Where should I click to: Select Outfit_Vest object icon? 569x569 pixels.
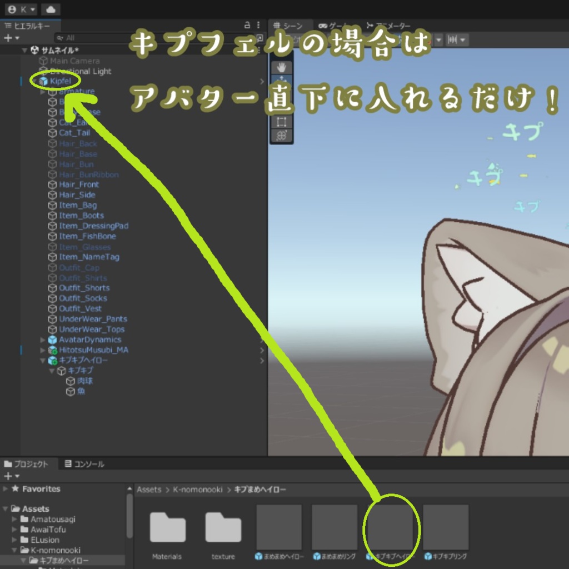(x=52, y=309)
